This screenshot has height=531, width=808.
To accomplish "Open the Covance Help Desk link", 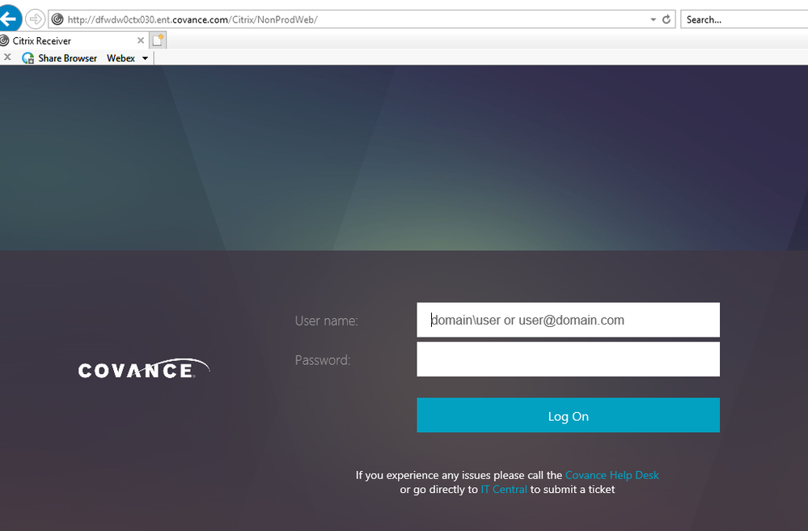I will coord(612,475).
